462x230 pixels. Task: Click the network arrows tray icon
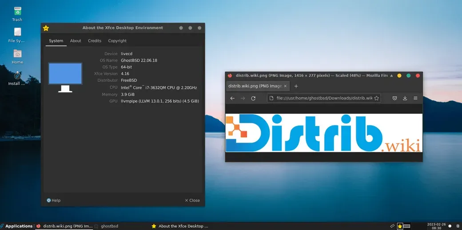click(x=392, y=226)
